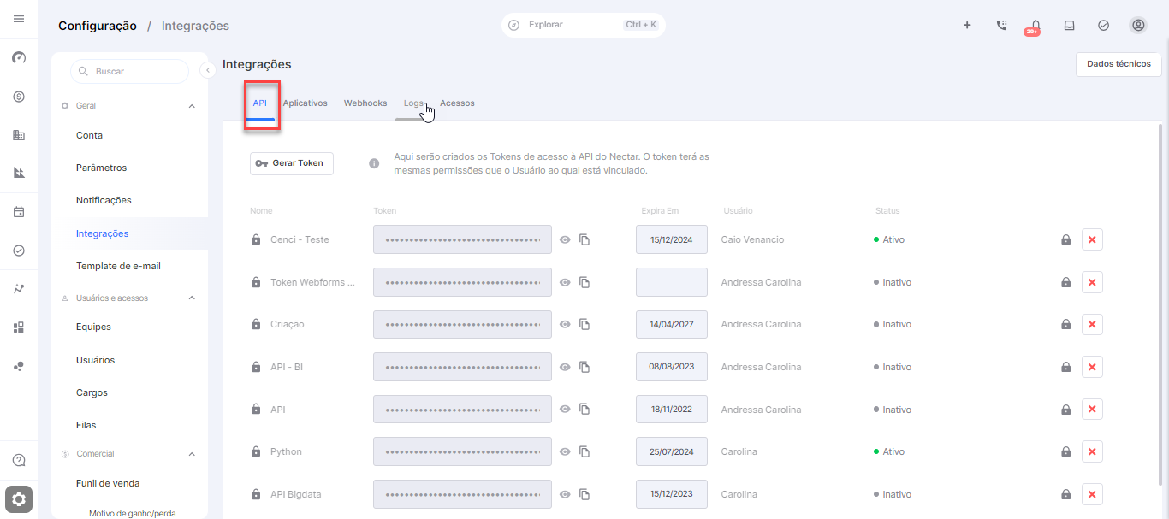The width and height of the screenshot is (1169, 519).
Task: Collapse the Comercial sidebar section
Action: (192, 454)
